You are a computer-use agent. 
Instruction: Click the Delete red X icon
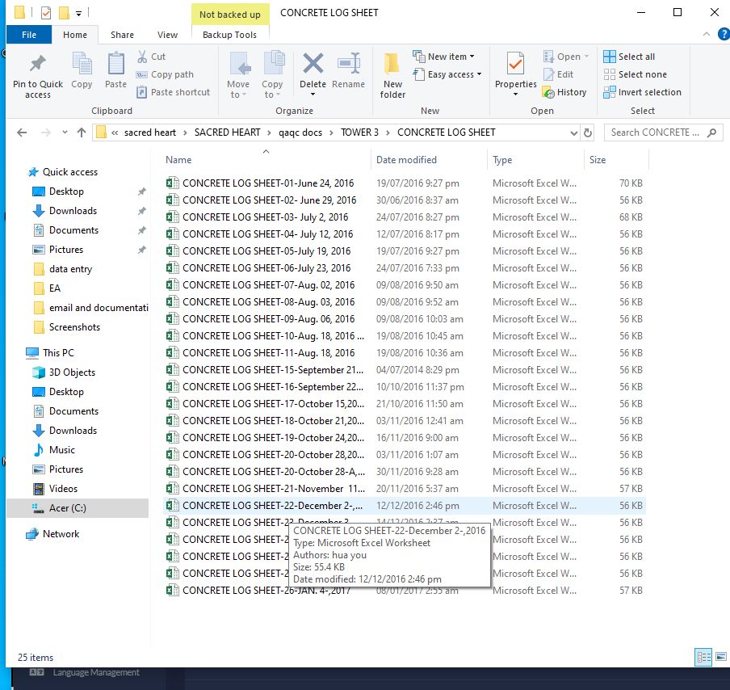click(313, 63)
